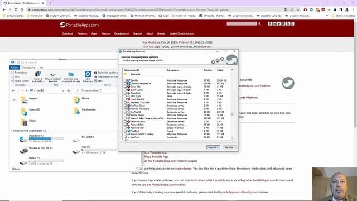Image resolution: width=357 pixels, height=201 pixels.
Task: Bookmark this page with the star icon
Action: click(x=298, y=10)
